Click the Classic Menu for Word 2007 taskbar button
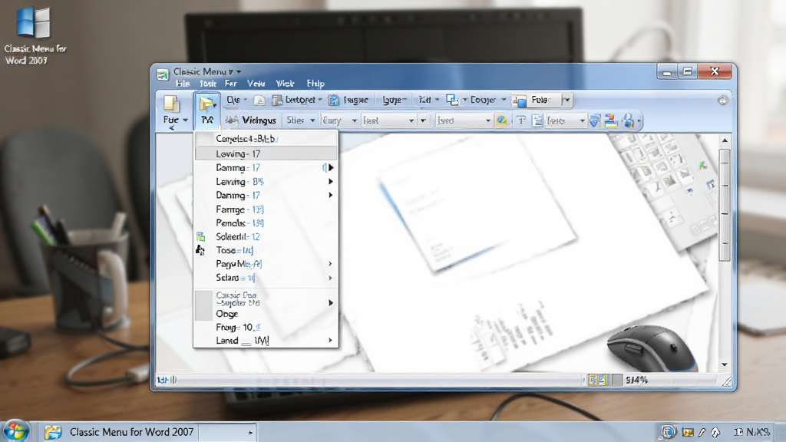This screenshot has width=786, height=442. coord(119,432)
